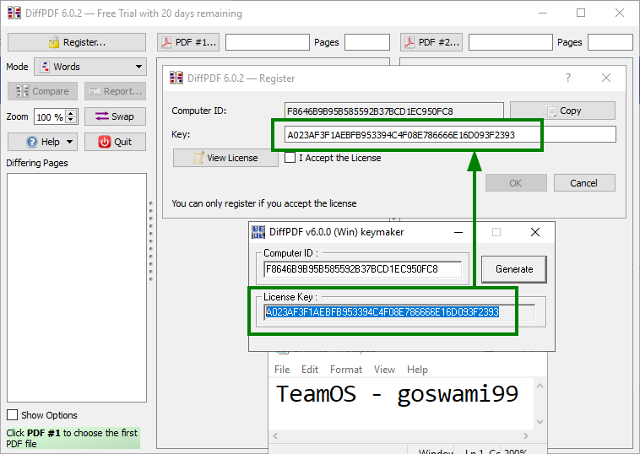Click the Key field in Register dialog

[x=450, y=135]
